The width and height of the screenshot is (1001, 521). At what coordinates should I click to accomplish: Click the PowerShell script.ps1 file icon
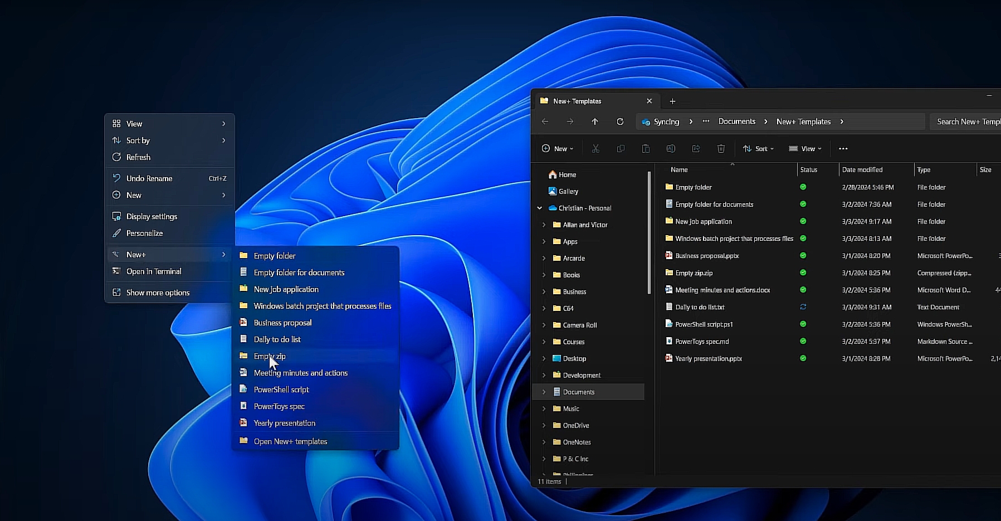coord(669,324)
